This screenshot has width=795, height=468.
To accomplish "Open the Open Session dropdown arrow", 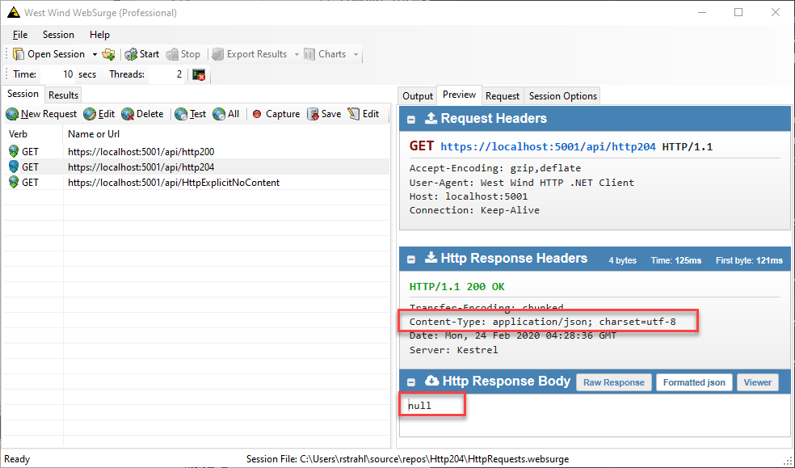I will [94, 53].
